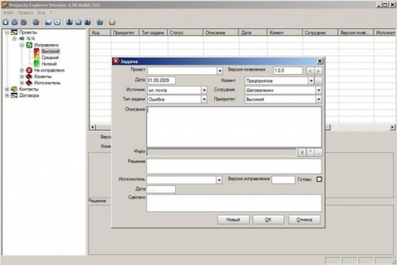Collapse the Исправлено tree node
The height and width of the screenshot is (265, 397).
[22, 45]
